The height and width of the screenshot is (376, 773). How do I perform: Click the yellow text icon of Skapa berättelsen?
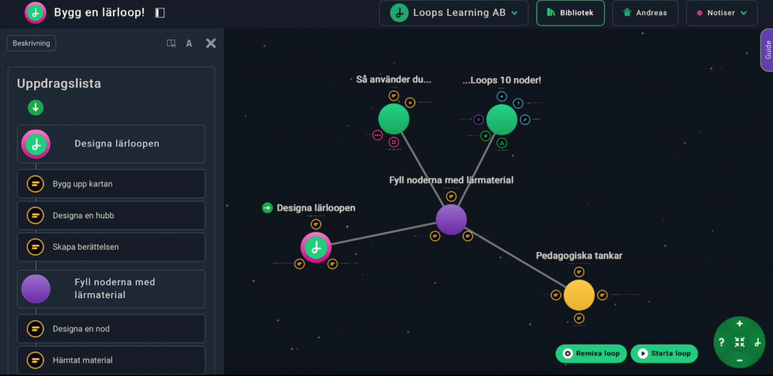pos(35,247)
